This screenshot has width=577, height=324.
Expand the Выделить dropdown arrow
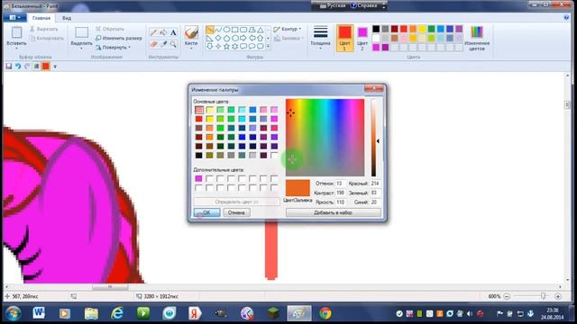(x=81, y=48)
